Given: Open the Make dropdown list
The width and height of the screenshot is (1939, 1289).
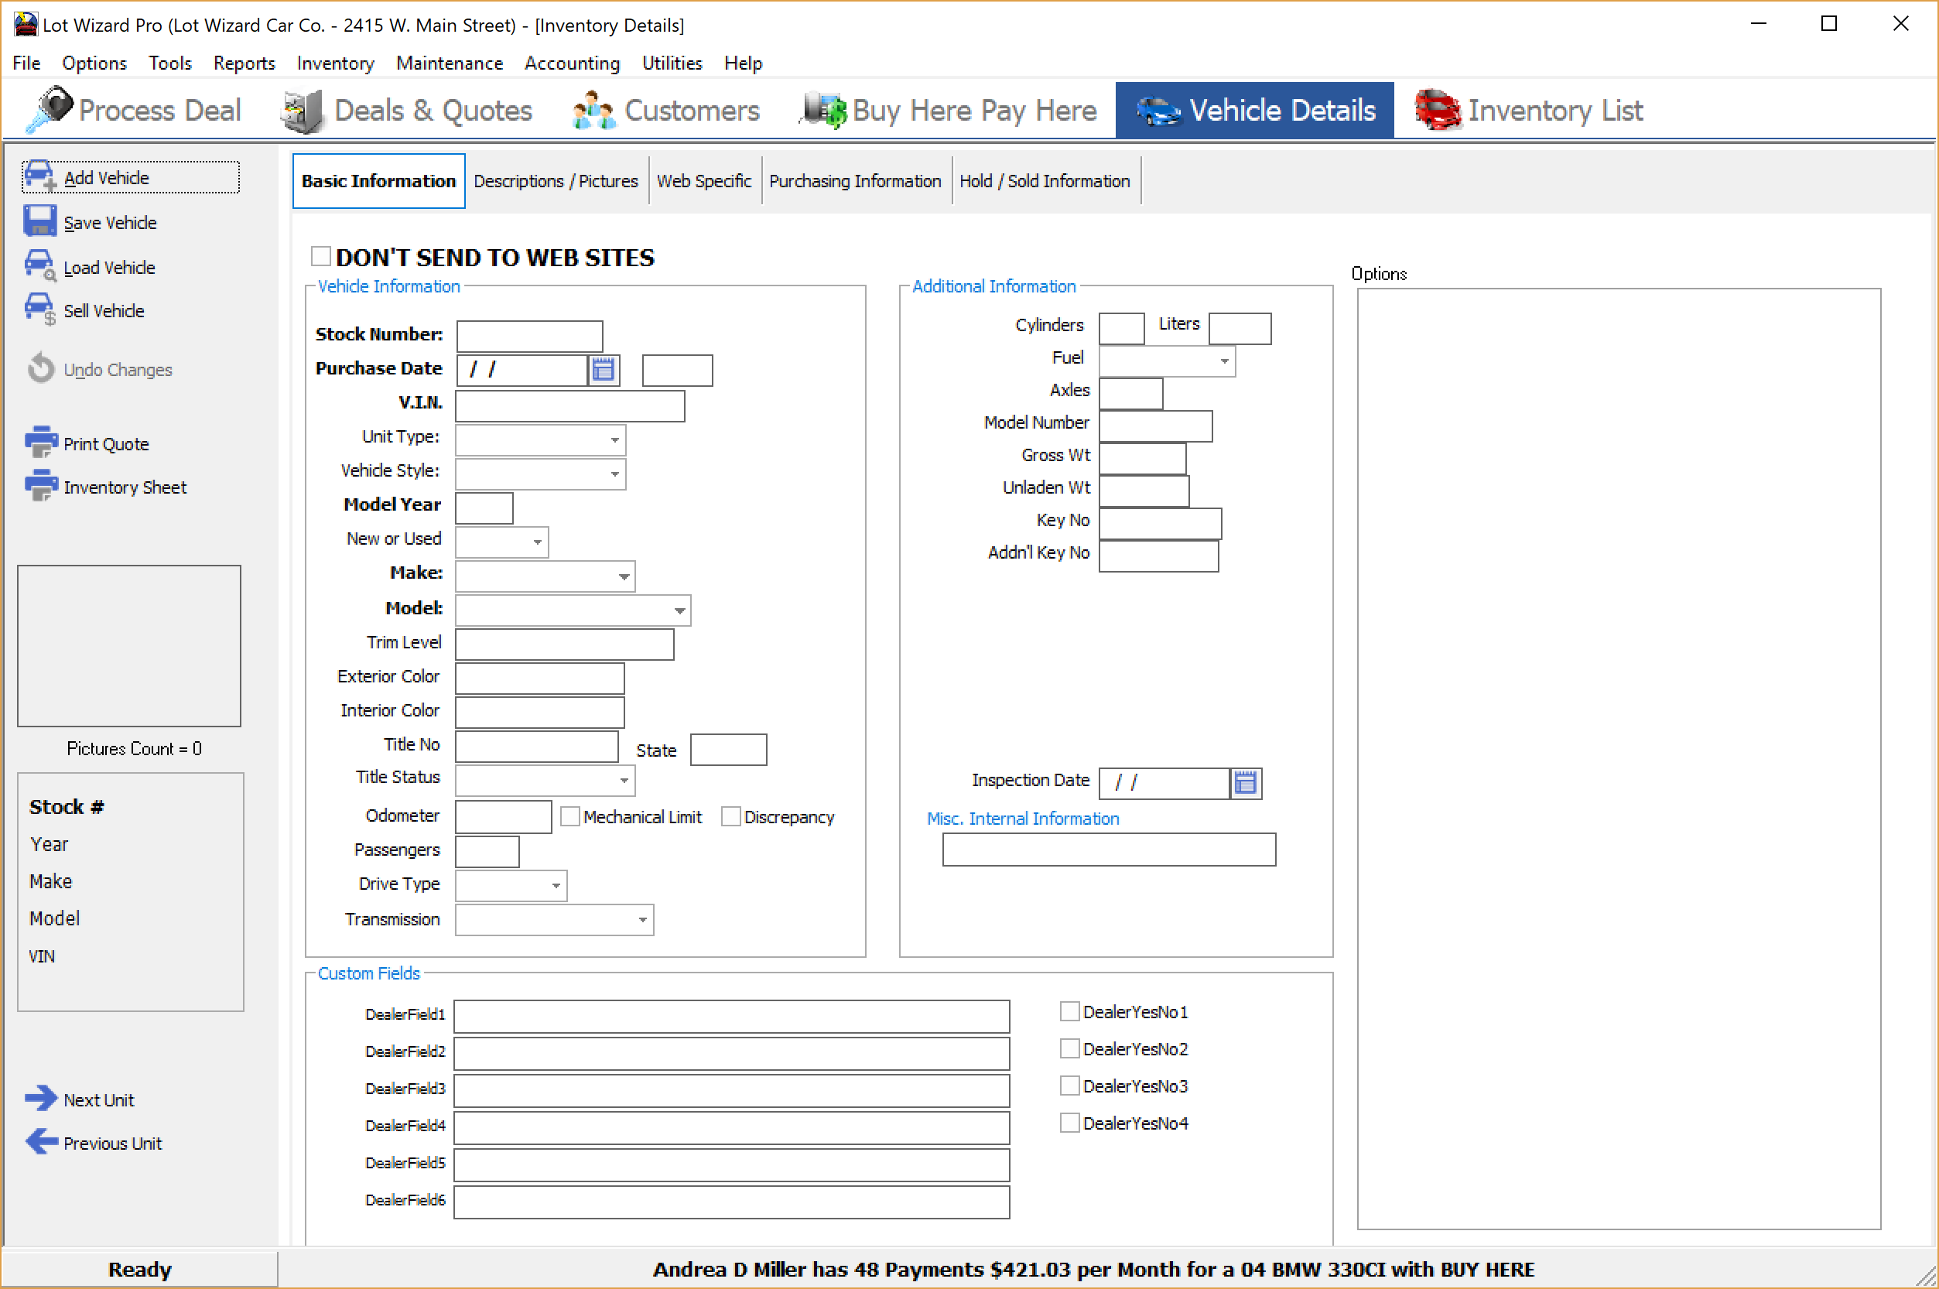Looking at the screenshot, I should [624, 576].
